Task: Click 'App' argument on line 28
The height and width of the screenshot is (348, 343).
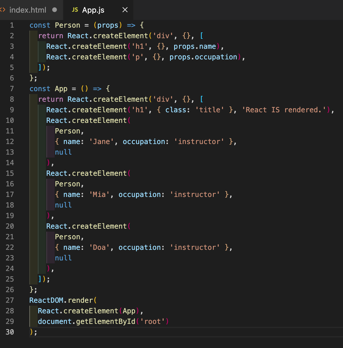Action: [129, 311]
